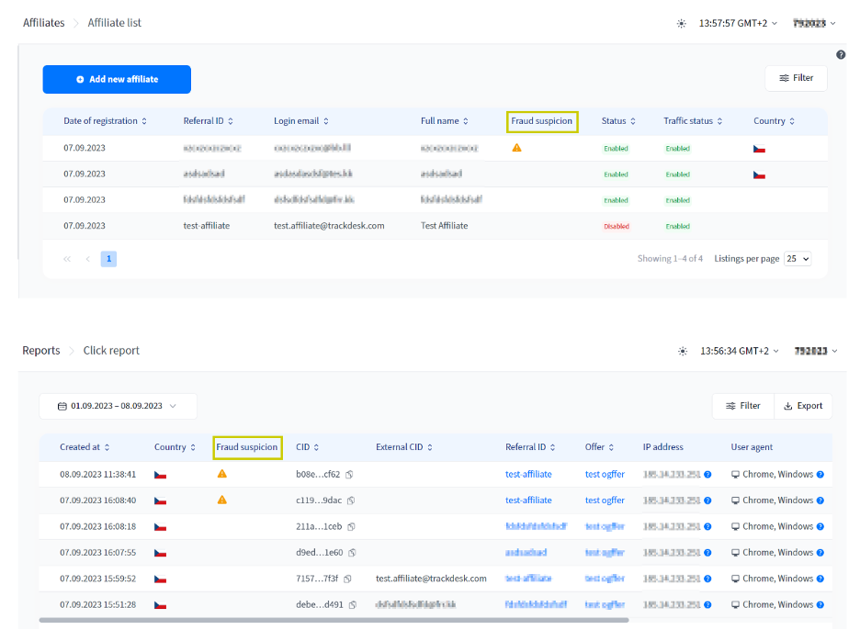860x630 pixels.
Task: Toggle theme sun icon in Affiliate list header
Action: (x=681, y=24)
